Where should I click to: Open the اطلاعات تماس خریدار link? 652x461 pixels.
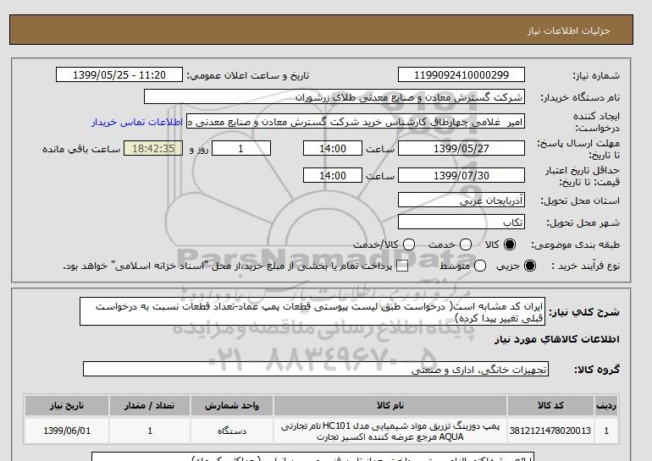coord(137,122)
